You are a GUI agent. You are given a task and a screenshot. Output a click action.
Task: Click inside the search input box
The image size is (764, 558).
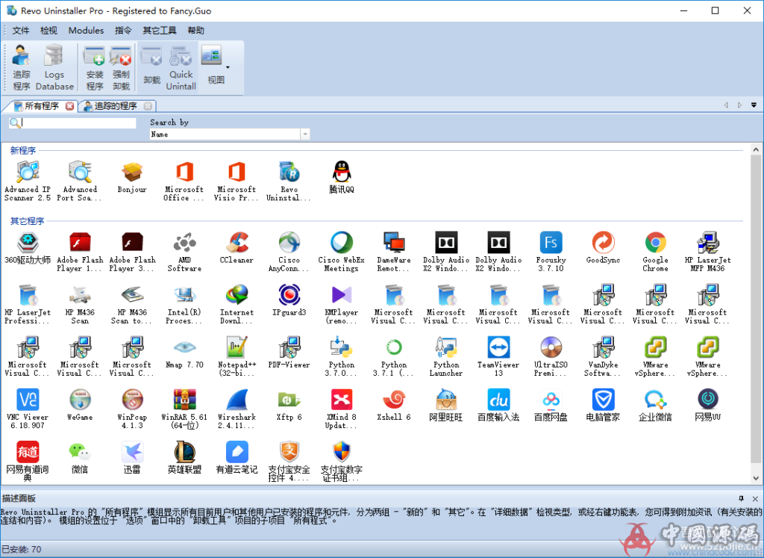click(75, 122)
